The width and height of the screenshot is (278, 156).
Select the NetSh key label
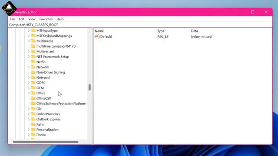tap(41, 62)
